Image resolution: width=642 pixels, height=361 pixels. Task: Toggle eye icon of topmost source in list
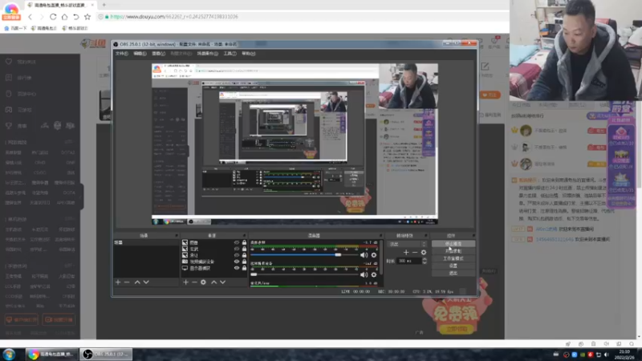pos(237,243)
